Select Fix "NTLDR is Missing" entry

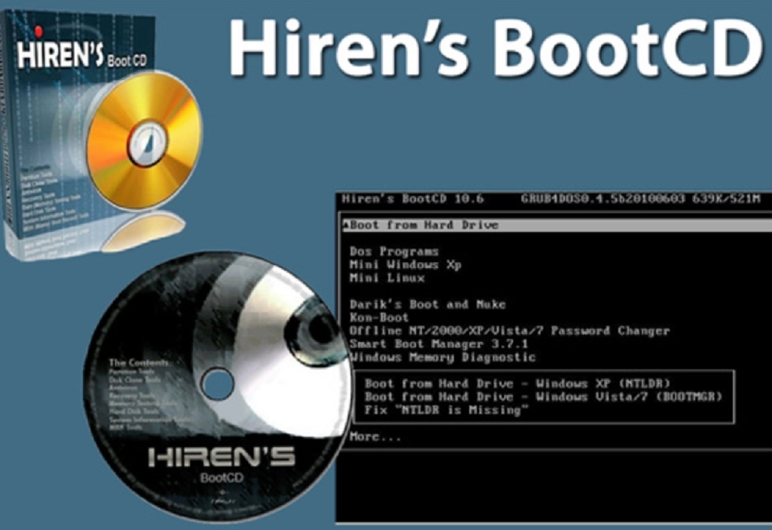[x=447, y=410]
